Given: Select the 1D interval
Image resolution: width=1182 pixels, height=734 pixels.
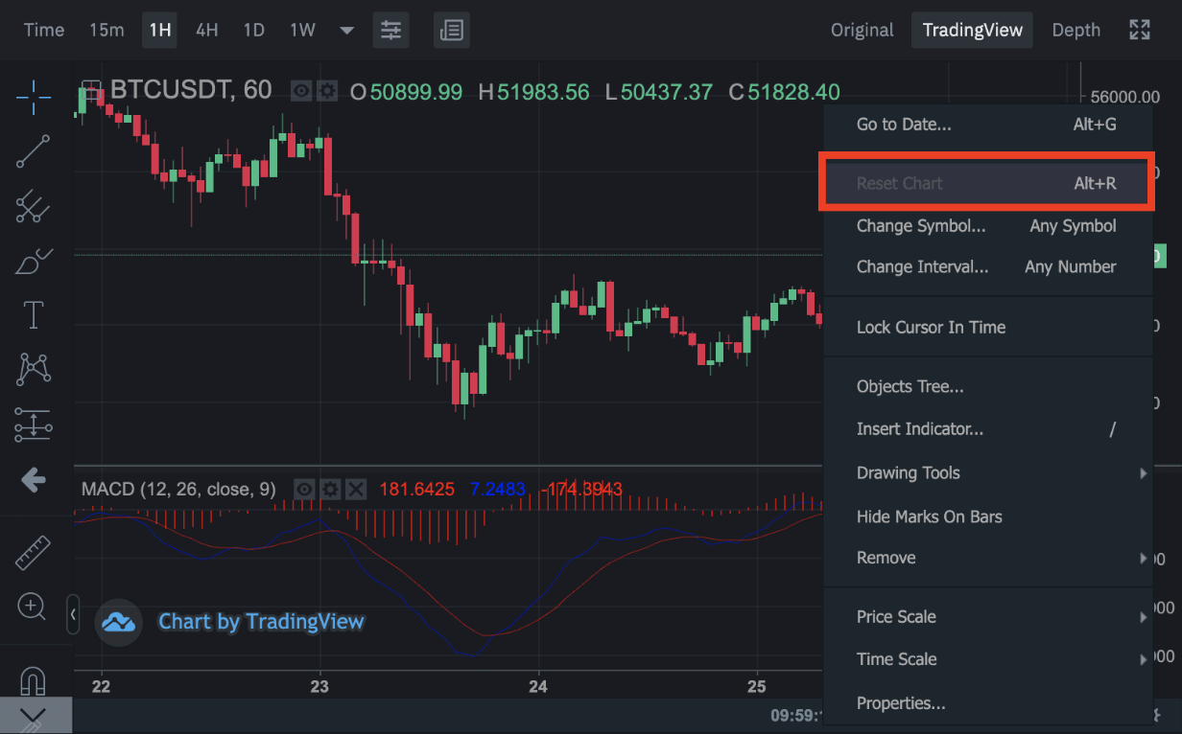Looking at the screenshot, I should [x=253, y=30].
